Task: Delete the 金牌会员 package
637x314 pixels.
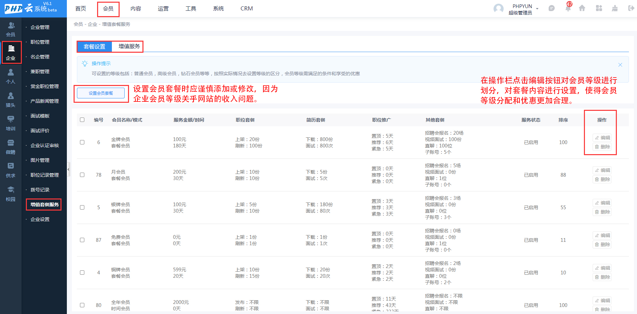Action: tap(602, 147)
